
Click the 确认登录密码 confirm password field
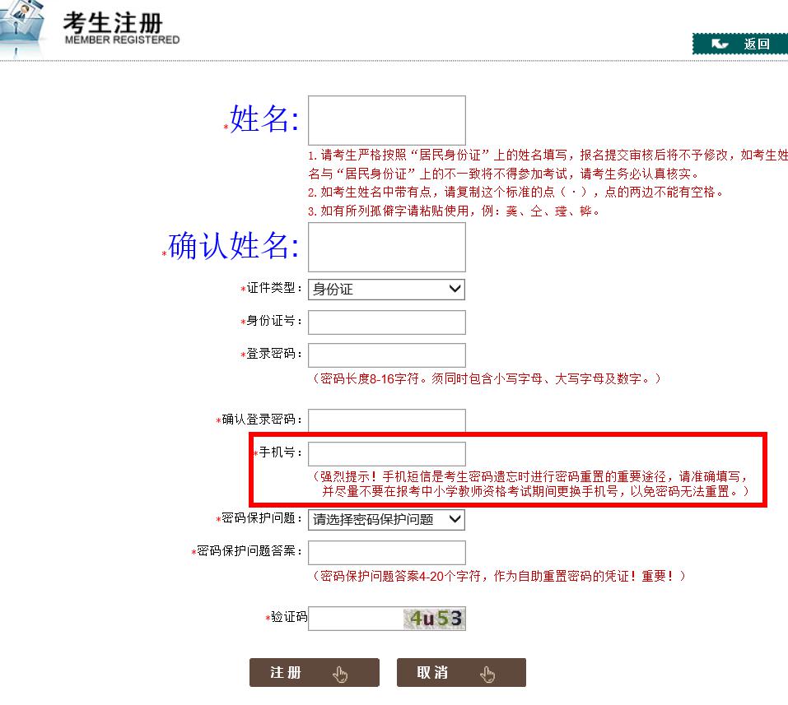386,420
